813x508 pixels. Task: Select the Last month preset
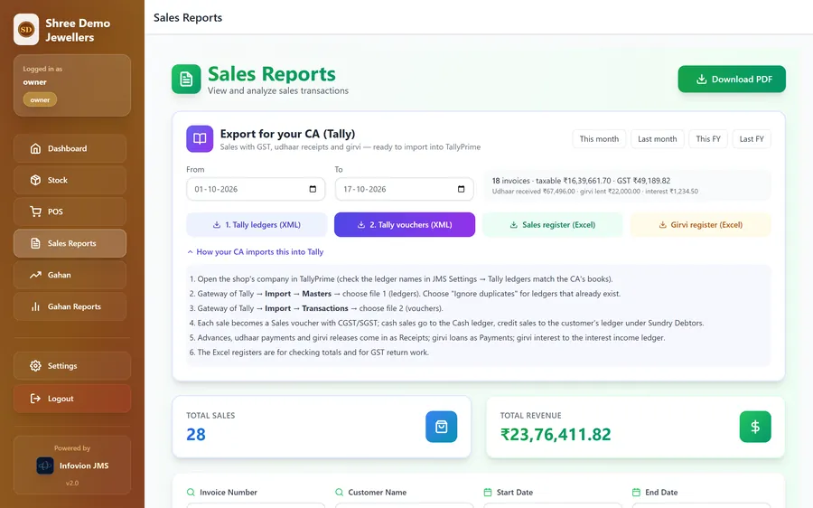(x=657, y=138)
